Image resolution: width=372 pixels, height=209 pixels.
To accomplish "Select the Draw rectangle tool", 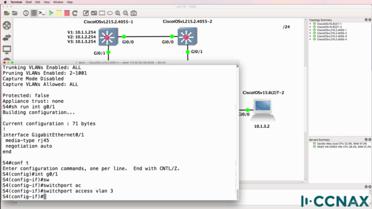I will [x=102, y=13].
